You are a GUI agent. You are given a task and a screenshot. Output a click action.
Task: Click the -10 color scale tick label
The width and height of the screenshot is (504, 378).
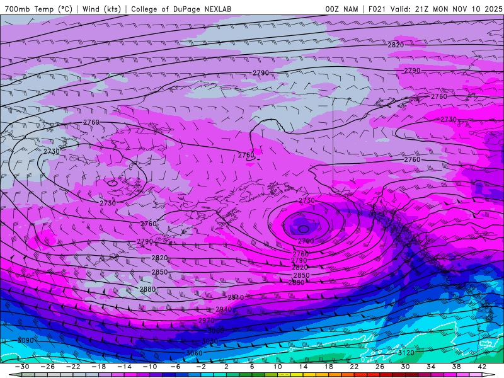click(x=150, y=367)
